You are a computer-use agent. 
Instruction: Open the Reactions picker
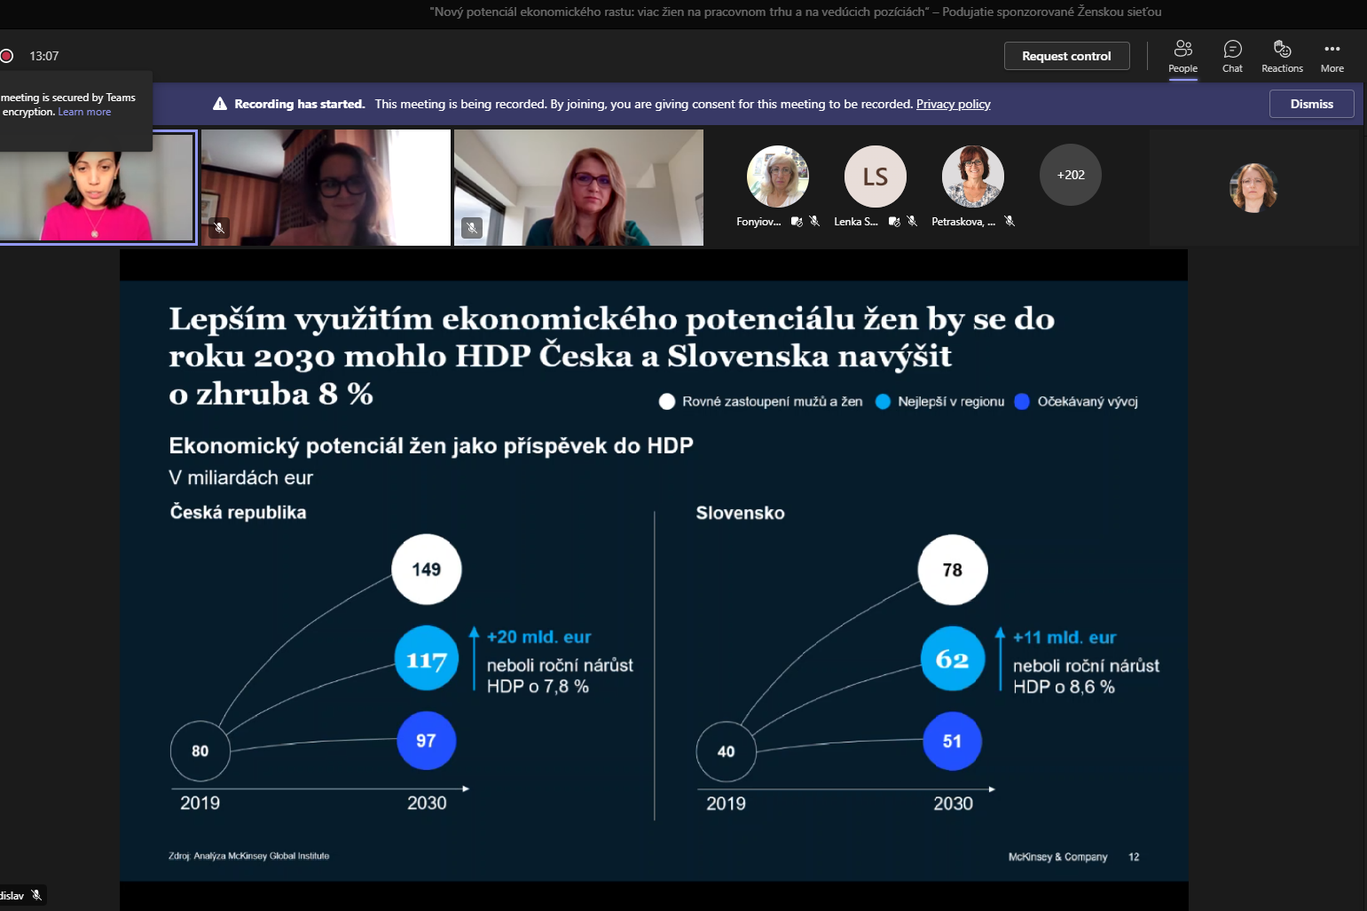1282,56
